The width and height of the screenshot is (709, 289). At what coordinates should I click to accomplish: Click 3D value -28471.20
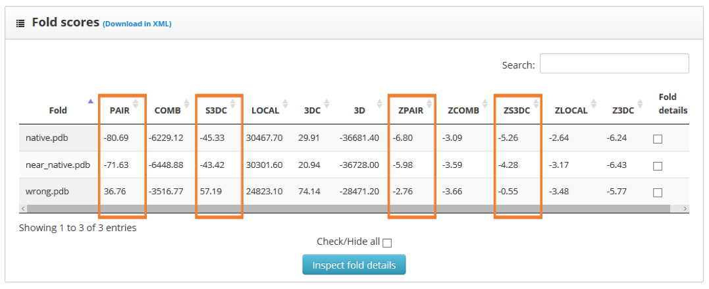click(x=359, y=192)
